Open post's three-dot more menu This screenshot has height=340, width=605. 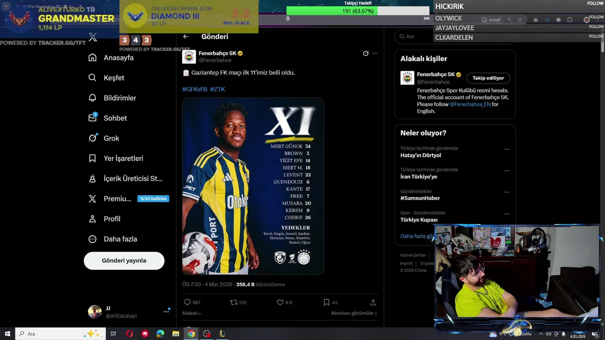tap(375, 53)
